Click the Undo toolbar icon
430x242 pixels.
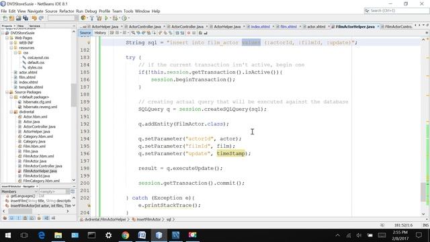coord(34,18)
